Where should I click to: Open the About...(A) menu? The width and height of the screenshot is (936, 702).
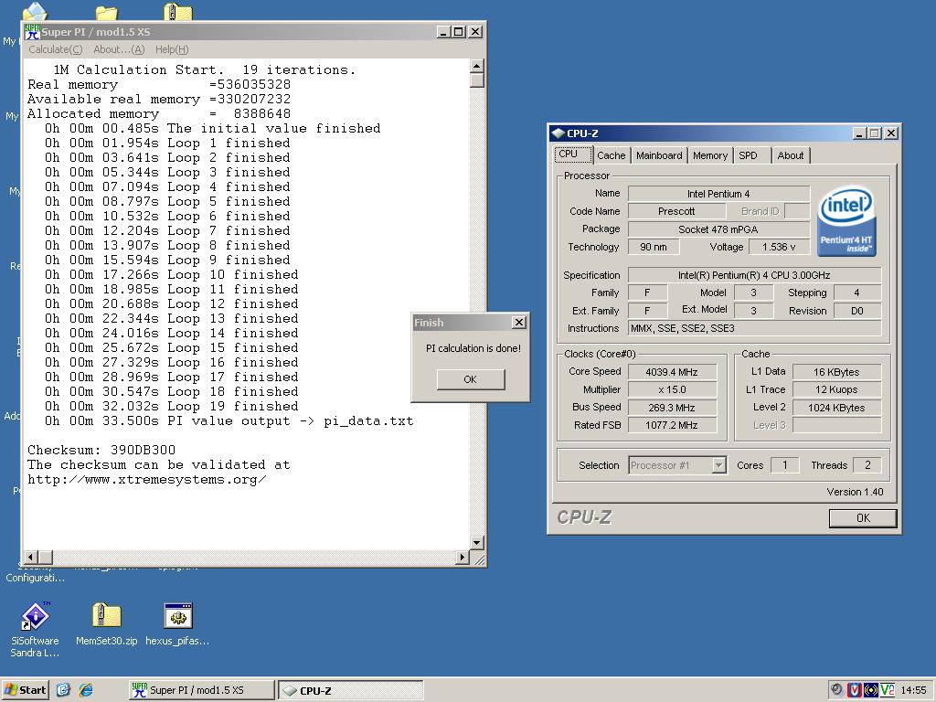[119, 49]
